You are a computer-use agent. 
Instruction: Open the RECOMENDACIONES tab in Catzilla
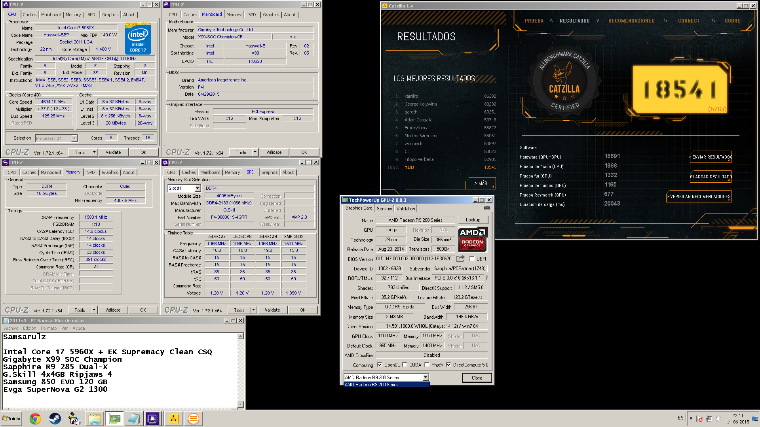[x=631, y=21]
